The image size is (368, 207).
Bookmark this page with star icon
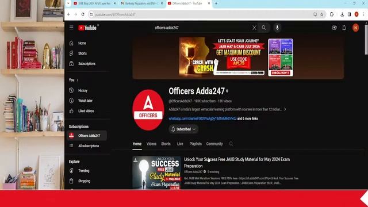(322, 14)
